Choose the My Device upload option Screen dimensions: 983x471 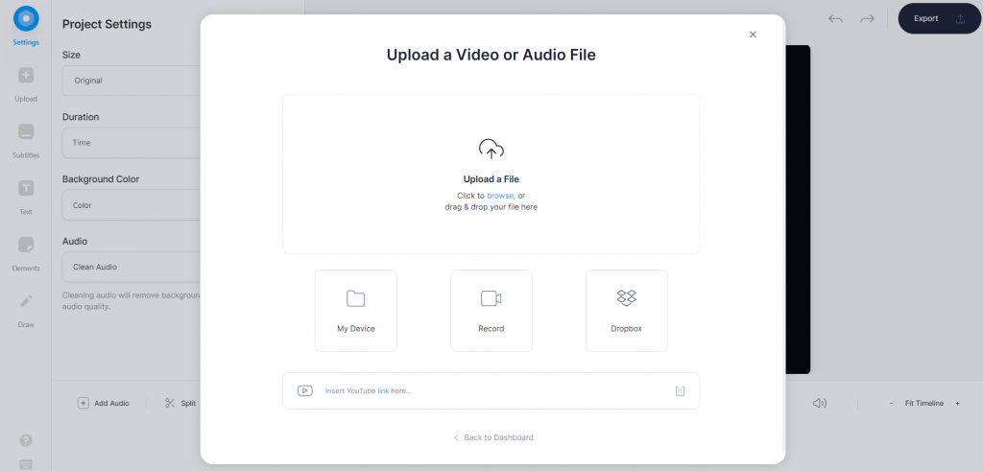pyautogui.click(x=355, y=311)
